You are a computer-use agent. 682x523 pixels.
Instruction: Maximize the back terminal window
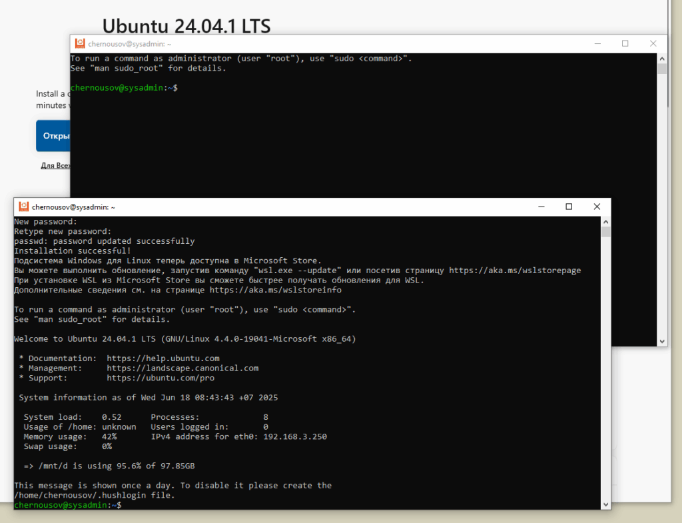coord(625,44)
